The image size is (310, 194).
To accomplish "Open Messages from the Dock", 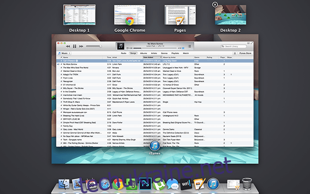I will pos(172,184).
